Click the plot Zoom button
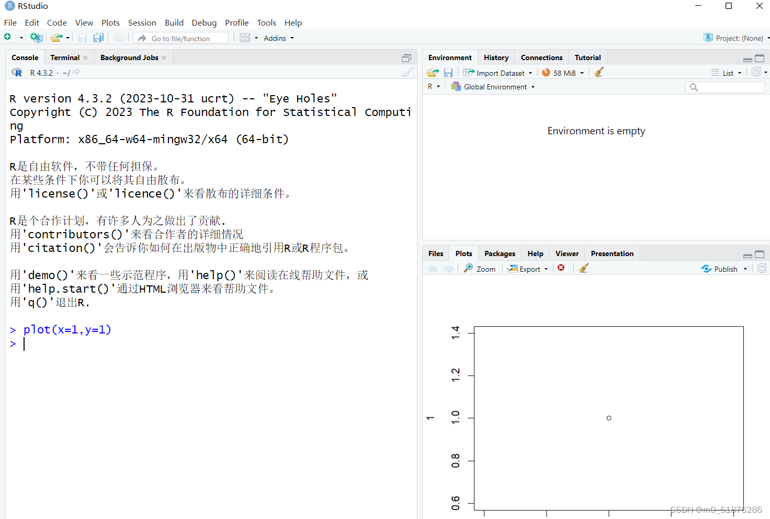 click(480, 269)
